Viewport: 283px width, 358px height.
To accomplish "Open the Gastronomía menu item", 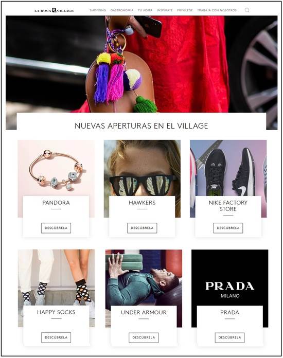I will point(122,10).
